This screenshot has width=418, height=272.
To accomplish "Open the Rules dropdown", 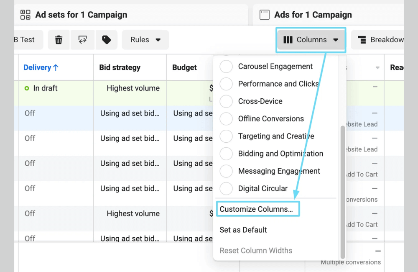I will (145, 40).
